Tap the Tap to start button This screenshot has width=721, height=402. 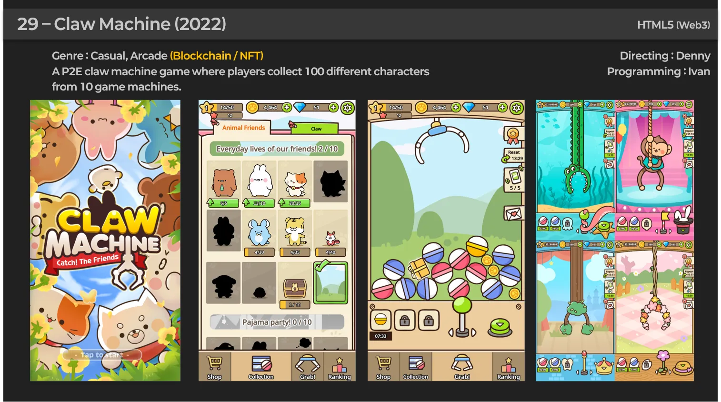click(x=102, y=355)
